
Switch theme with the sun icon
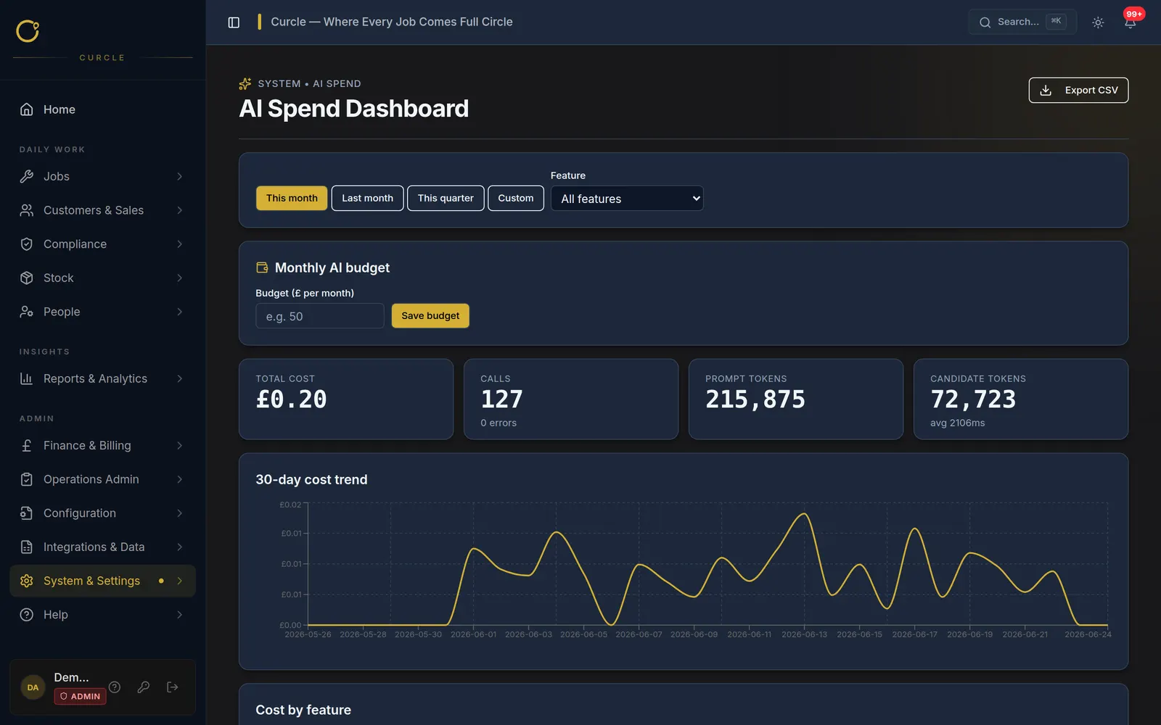click(x=1098, y=22)
